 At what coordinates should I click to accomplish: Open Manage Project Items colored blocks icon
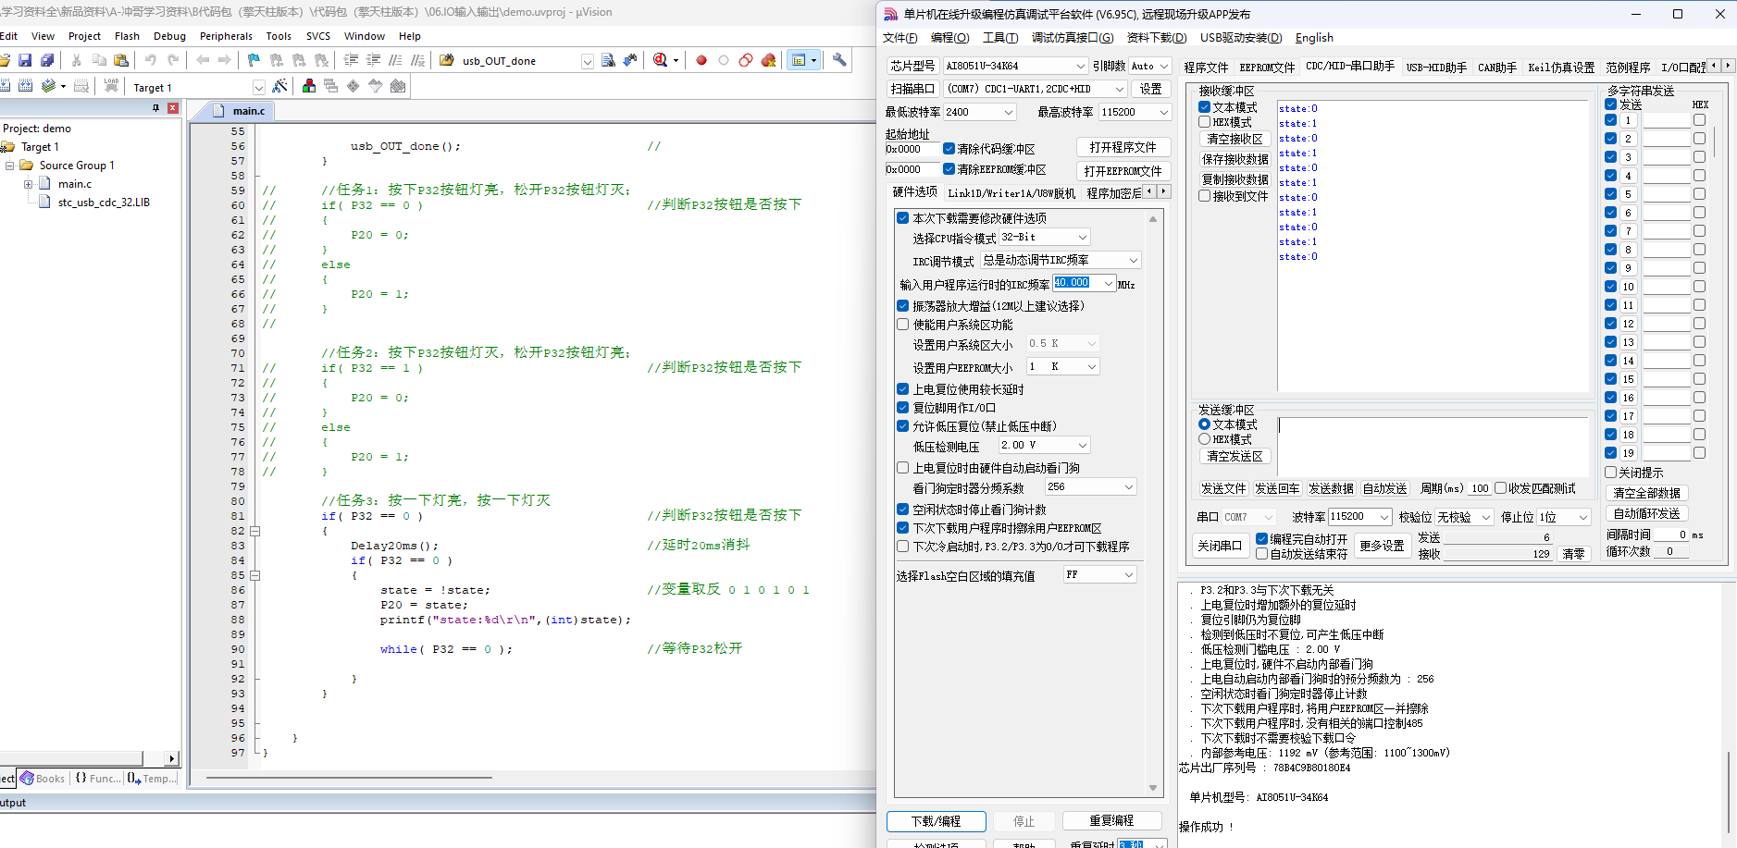click(x=309, y=86)
